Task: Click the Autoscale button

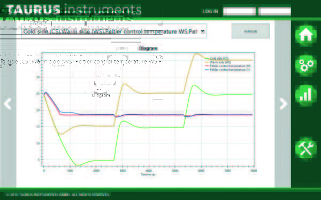Action: coord(250,31)
